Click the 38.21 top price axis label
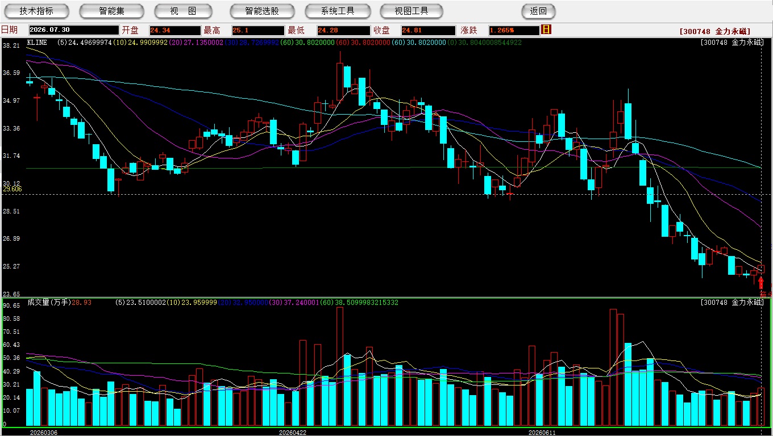The width and height of the screenshot is (773, 436). (11, 45)
